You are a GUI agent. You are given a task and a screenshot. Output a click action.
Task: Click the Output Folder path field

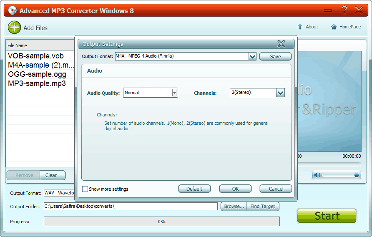pyautogui.click(x=131, y=206)
